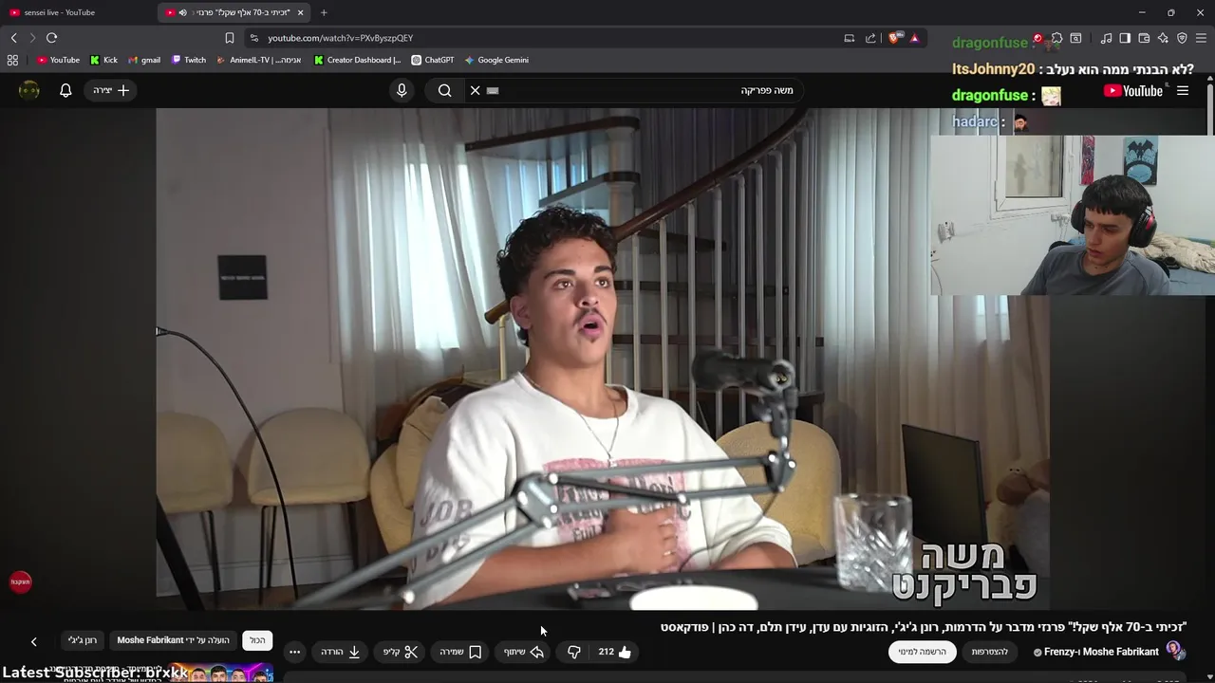Open the Moshe Fabrikant channel avatar

[1175, 651]
